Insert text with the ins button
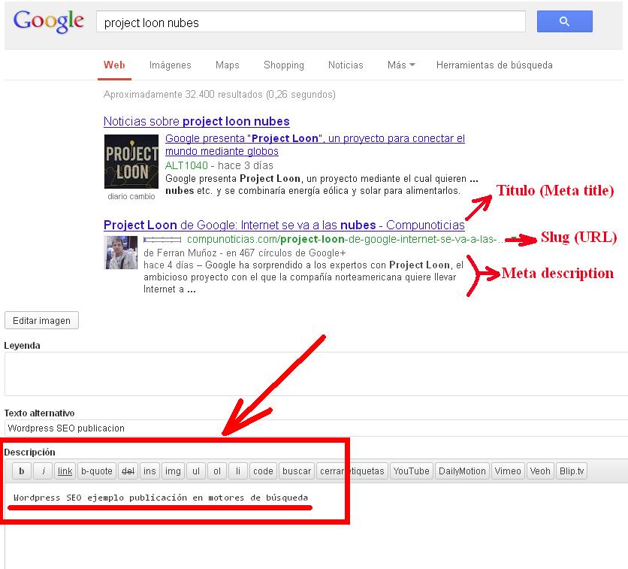 [x=149, y=471]
